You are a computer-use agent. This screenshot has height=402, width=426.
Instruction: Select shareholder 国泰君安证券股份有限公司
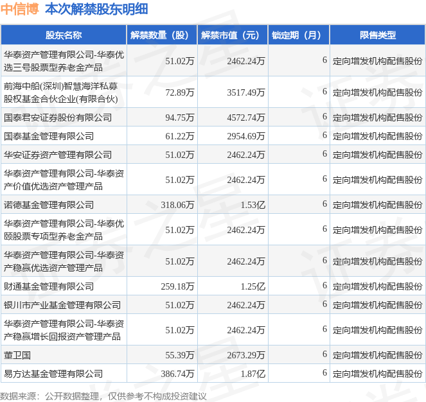58,118
